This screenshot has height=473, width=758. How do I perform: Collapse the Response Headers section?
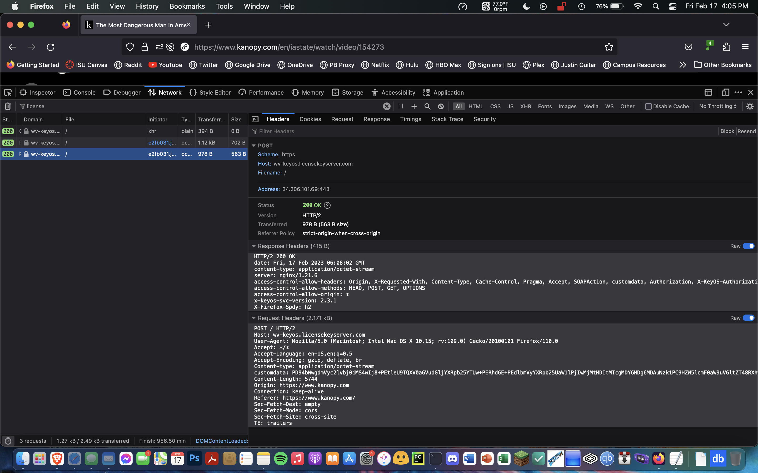(254, 246)
